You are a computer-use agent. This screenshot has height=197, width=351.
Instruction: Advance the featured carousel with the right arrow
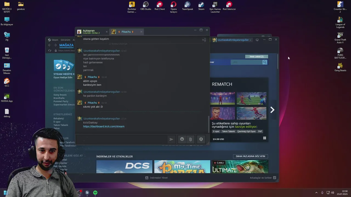(x=272, y=110)
